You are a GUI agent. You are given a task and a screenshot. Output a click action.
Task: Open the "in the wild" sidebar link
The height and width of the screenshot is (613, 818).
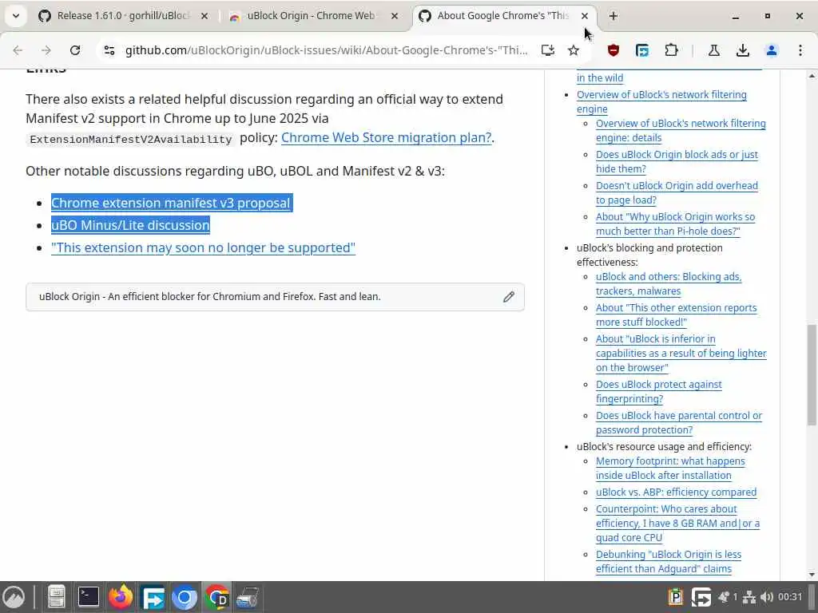pyautogui.click(x=599, y=77)
